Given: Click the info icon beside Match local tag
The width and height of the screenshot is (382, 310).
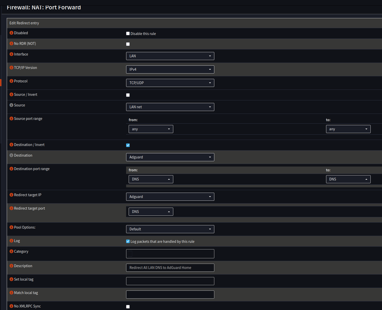Looking at the screenshot, I should [11, 293].
